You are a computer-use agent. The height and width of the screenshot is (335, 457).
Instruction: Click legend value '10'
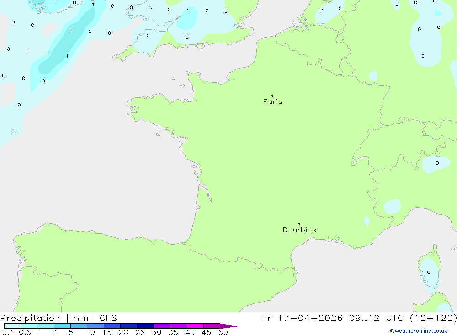click(90, 332)
